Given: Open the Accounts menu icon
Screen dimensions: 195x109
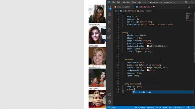Looking at the screenshot, I should point(109,94).
